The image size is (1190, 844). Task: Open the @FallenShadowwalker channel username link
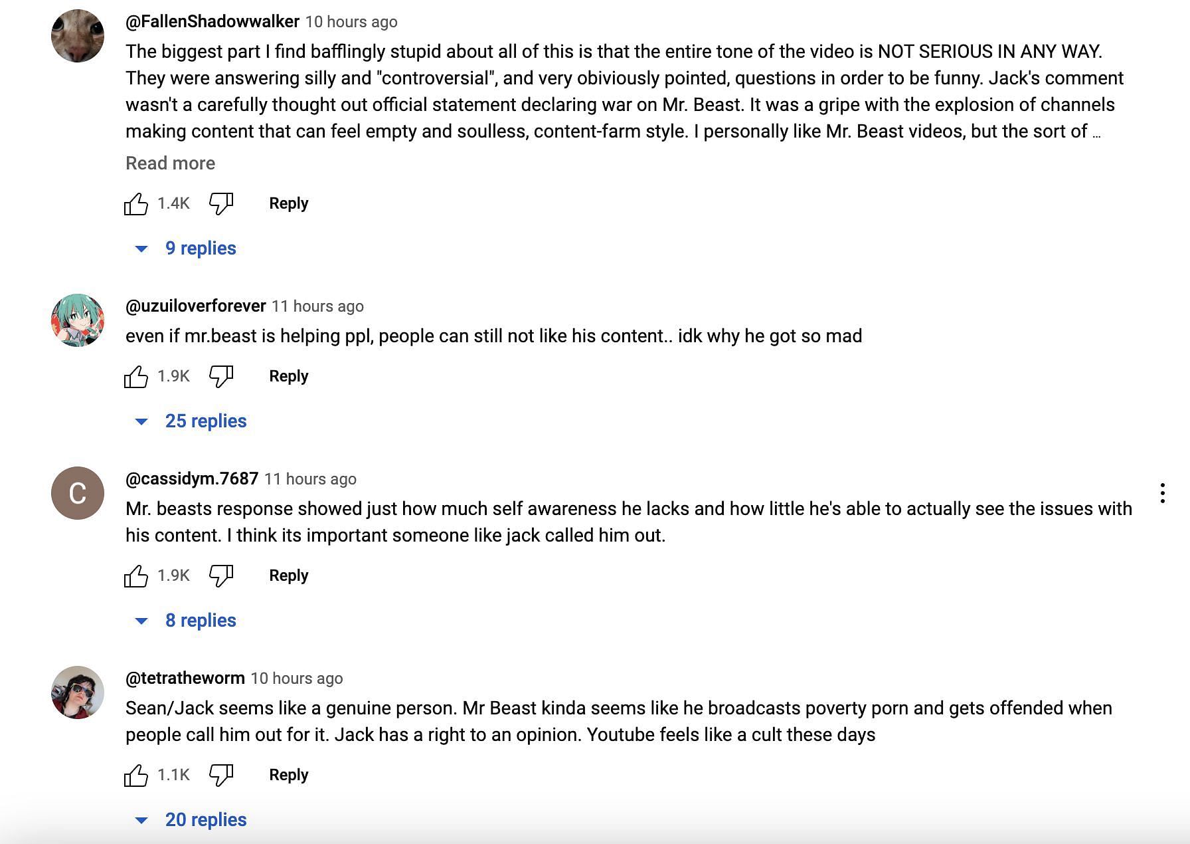click(212, 22)
